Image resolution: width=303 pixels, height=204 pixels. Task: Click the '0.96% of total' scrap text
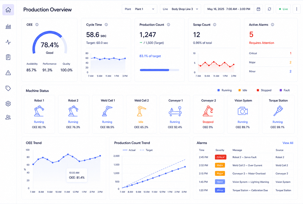click(203, 43)
